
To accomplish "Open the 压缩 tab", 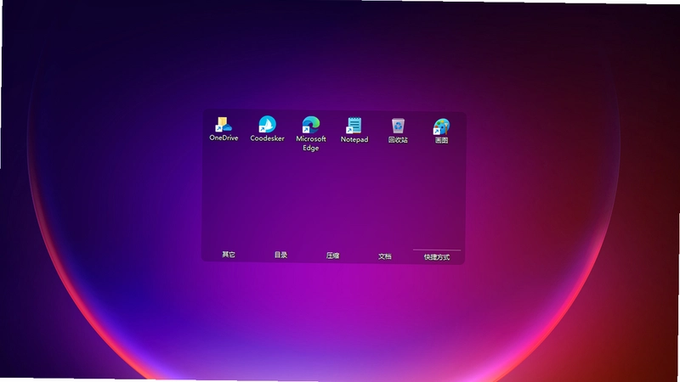I will pos(332,256).
